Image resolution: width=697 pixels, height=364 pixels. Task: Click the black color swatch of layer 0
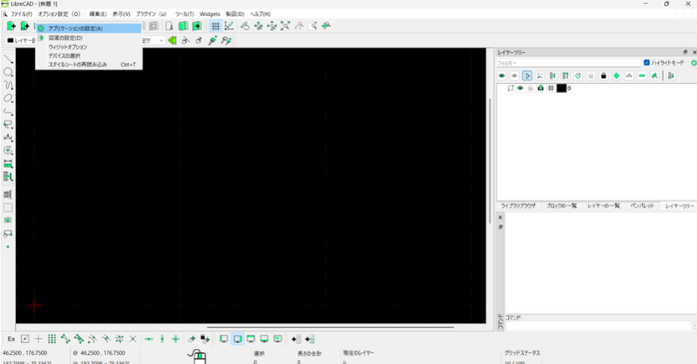coord(561,89)
